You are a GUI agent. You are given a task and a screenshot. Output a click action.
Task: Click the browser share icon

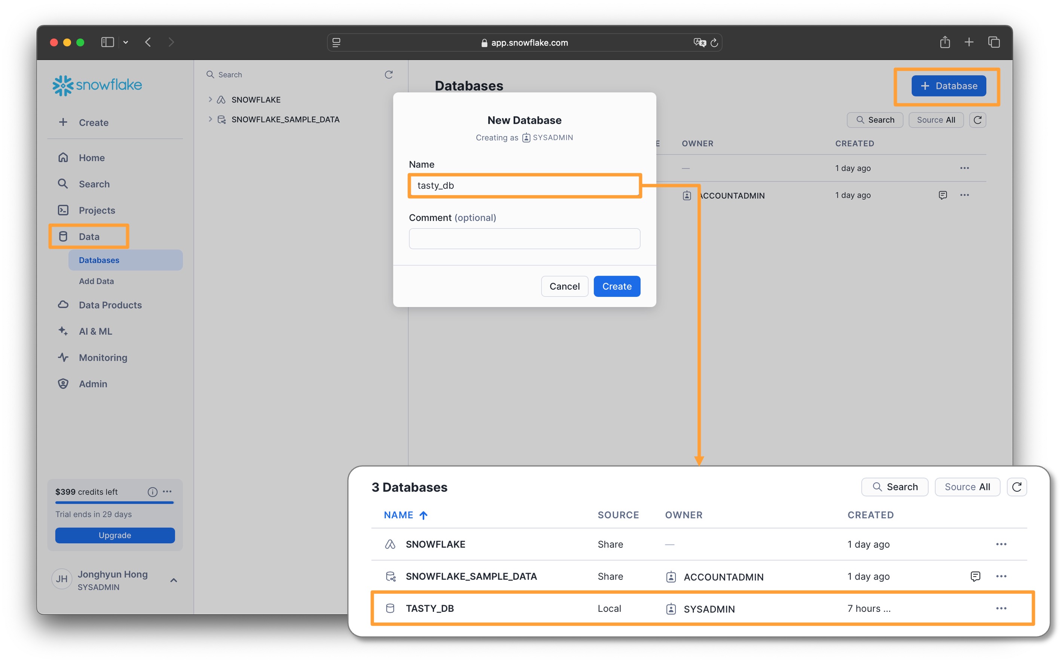click(x=944, y=42)
